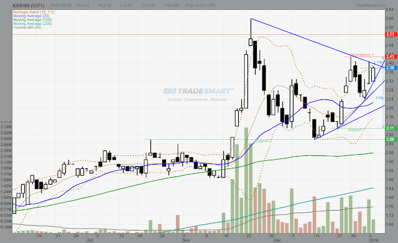Screen dimensions: 398x243
Task: Click the KIMHIN (5371) stock title
Action: 29,6
